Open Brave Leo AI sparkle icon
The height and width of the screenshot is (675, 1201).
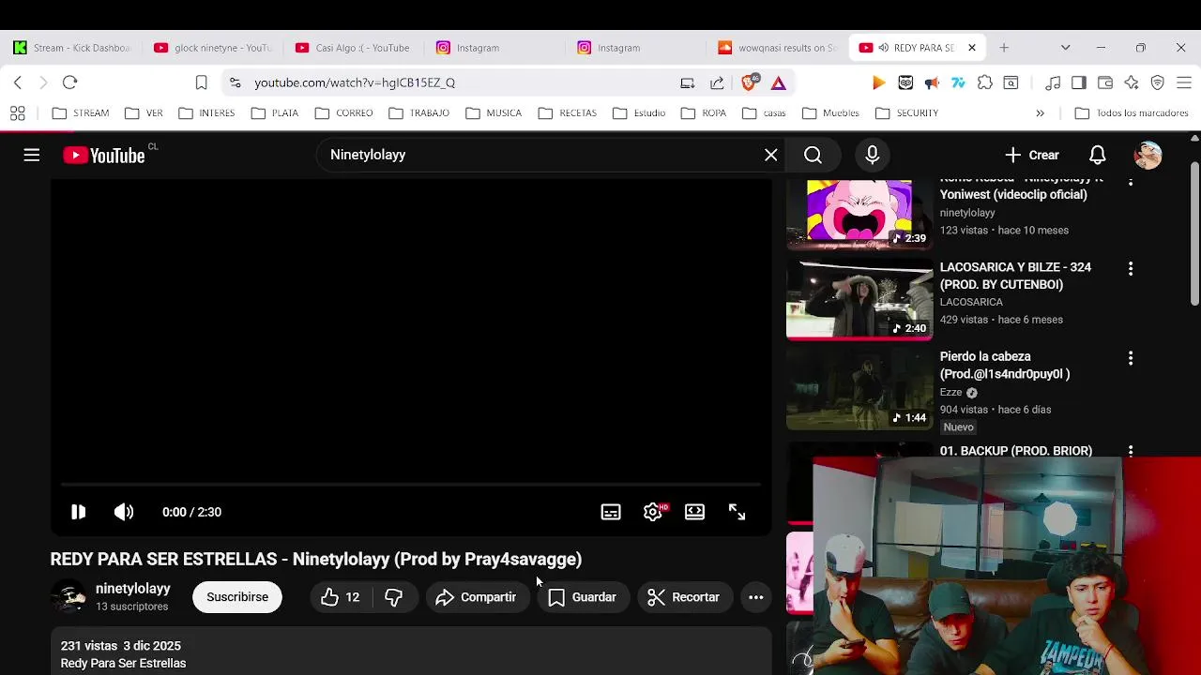click(x=1132, y=82)
